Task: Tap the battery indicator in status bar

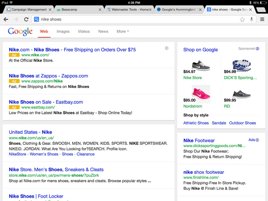Action: point(263,3)
